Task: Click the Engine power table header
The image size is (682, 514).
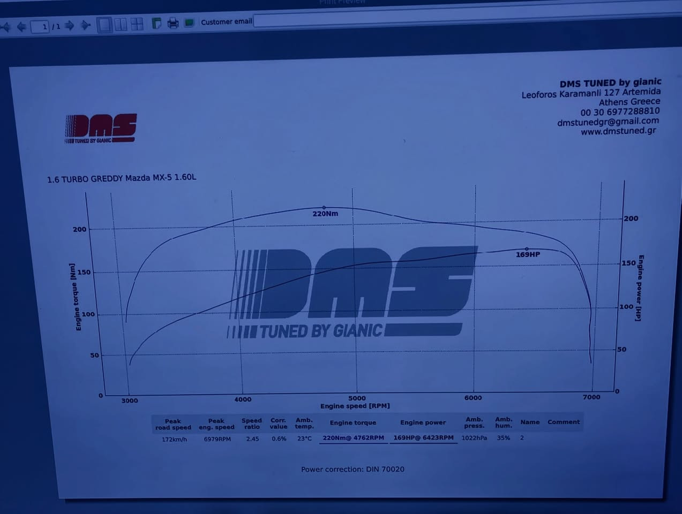Action: coord(423,422)
